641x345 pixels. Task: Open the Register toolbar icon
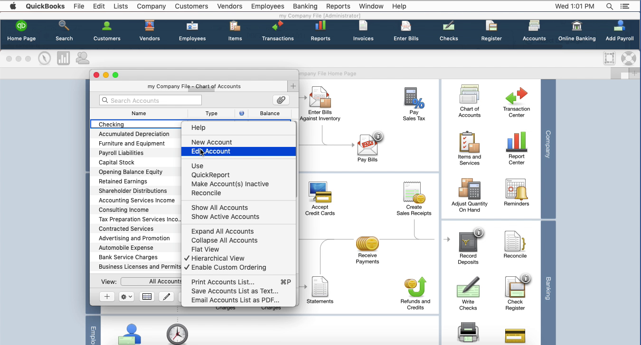[x=491, y=31]
